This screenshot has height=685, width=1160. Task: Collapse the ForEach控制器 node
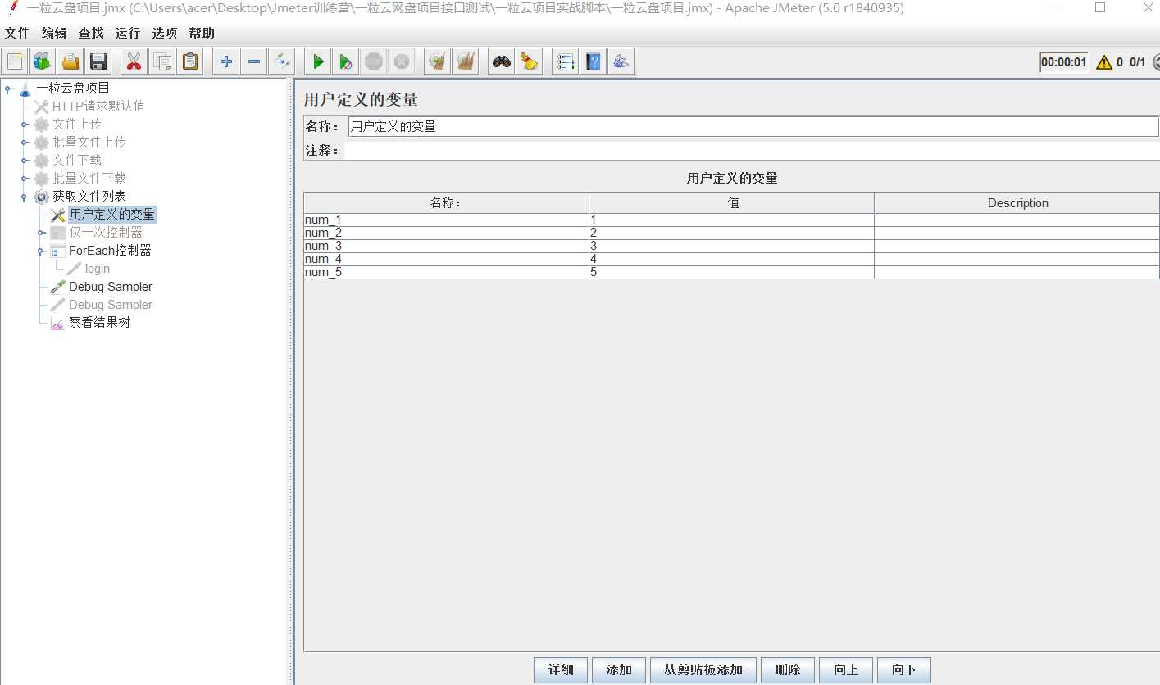point(41,252)
